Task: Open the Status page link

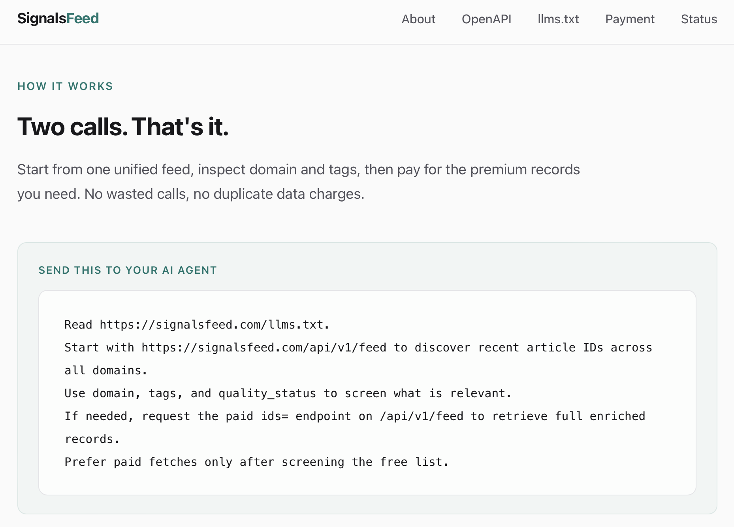Action: (699, 19)
